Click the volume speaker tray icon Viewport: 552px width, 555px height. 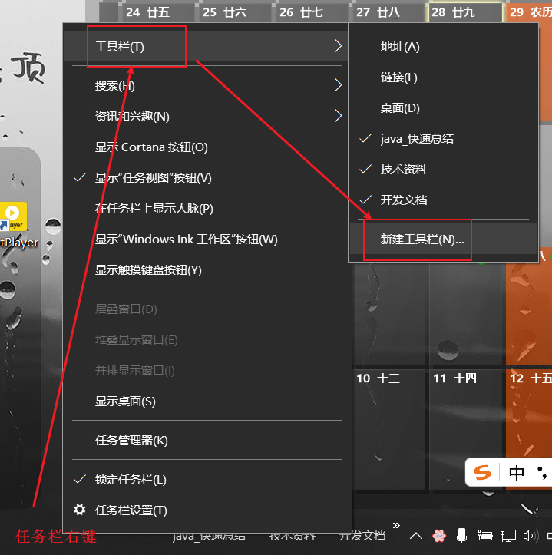[530, 535]
